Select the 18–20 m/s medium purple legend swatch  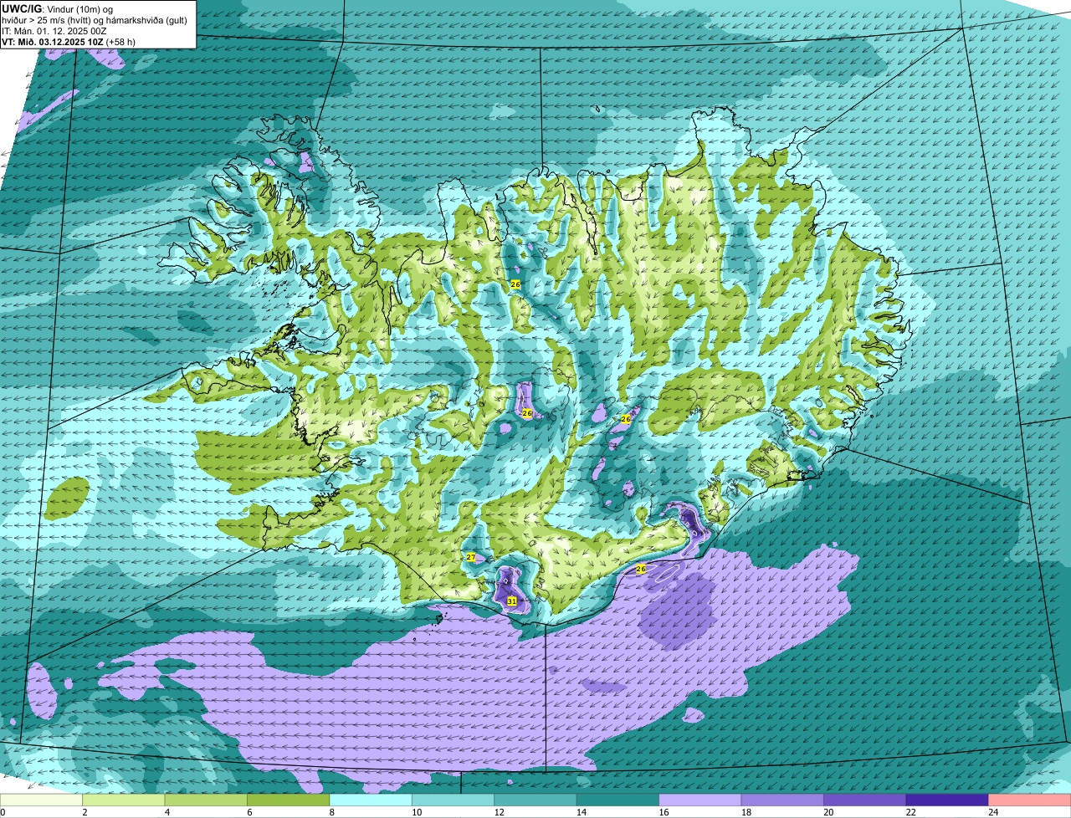(783, 800)
